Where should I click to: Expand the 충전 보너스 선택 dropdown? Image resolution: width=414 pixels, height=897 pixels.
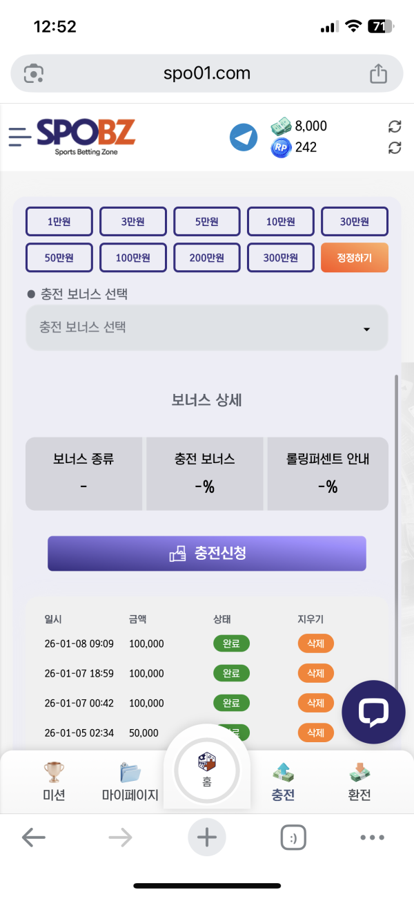click(207, 328)
